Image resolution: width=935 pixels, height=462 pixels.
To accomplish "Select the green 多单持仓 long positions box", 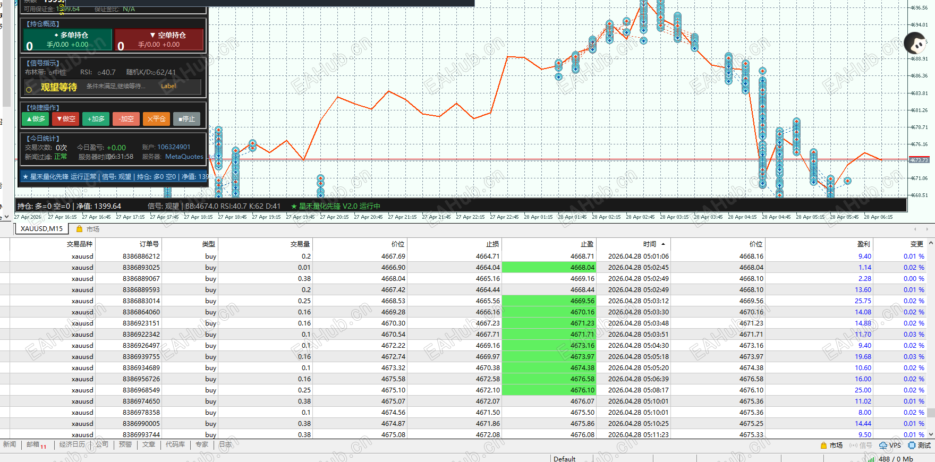I will (68, 40).
